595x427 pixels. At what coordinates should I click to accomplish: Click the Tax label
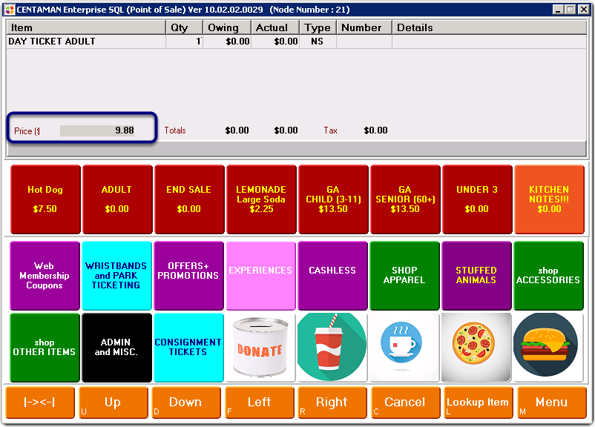pyautogui.click(x=330, y=130)
